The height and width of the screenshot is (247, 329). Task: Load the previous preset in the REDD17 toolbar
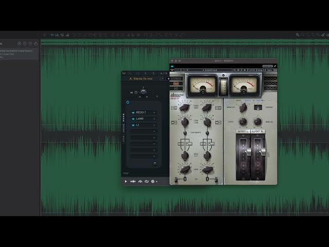coord(238,70)
